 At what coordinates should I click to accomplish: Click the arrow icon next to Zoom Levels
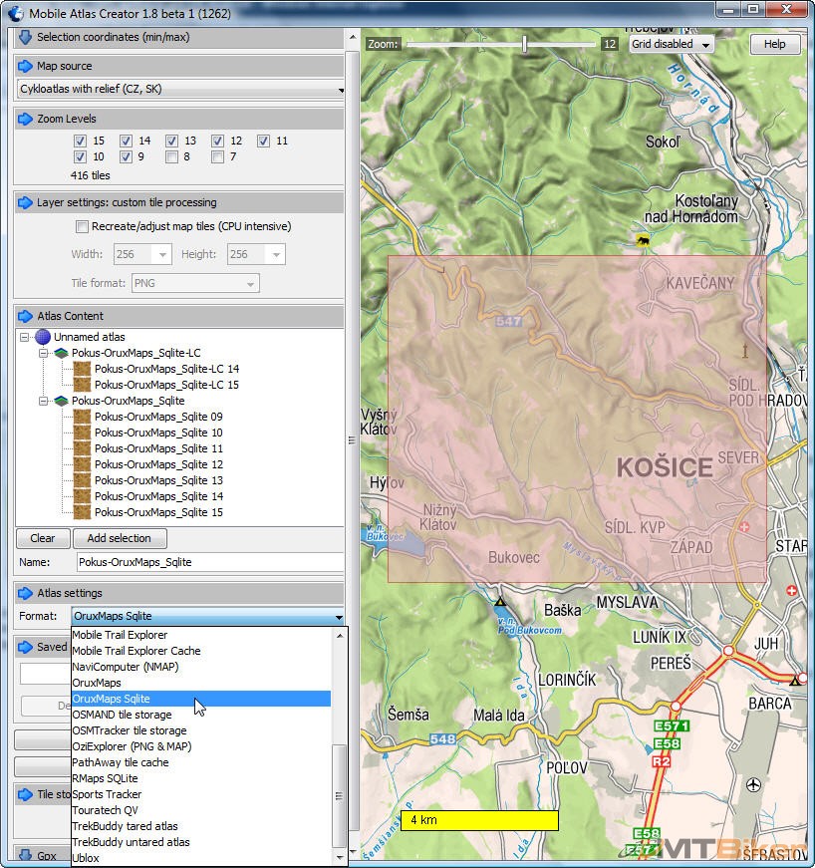[x=26, y=119]
